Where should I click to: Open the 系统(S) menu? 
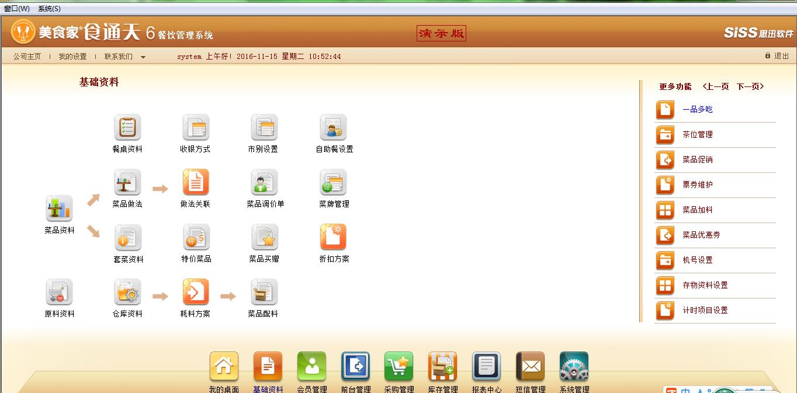[x=49, y=9]
